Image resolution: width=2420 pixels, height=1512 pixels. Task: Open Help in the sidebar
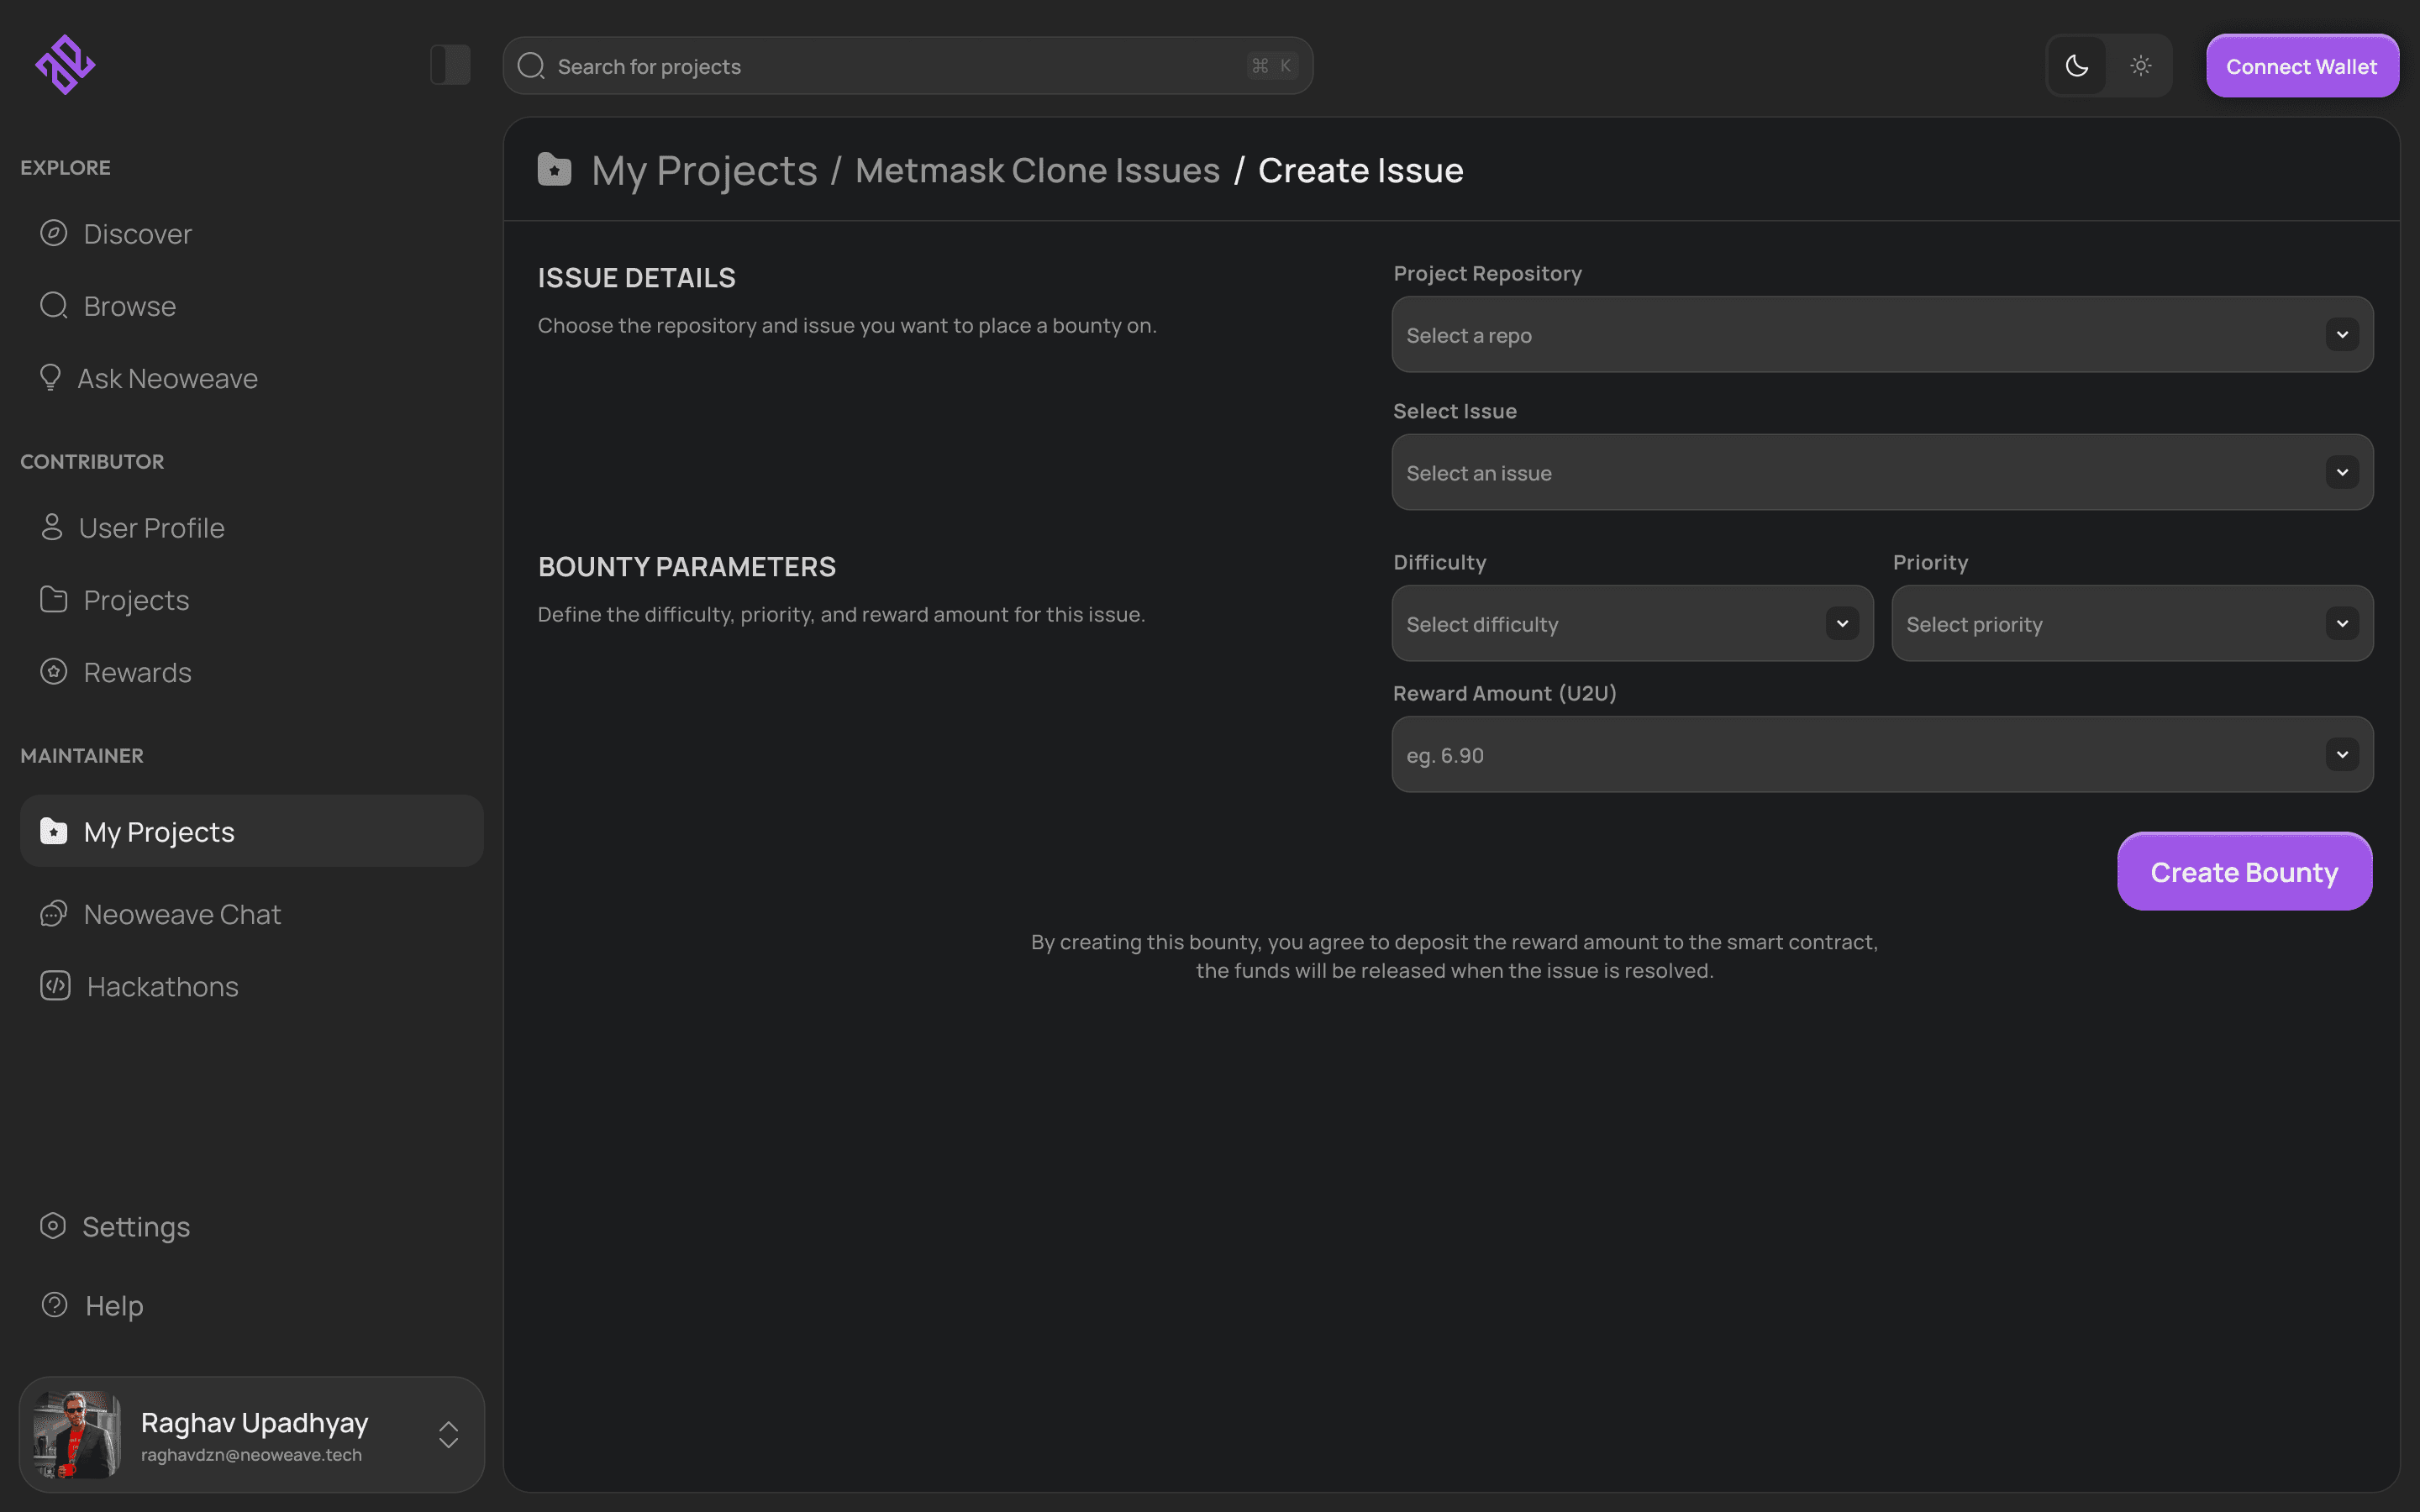tap(114, 1305)
